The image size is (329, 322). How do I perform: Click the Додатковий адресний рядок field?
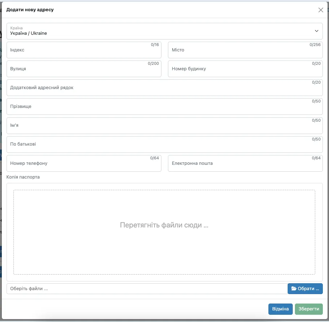pos(165,88)
